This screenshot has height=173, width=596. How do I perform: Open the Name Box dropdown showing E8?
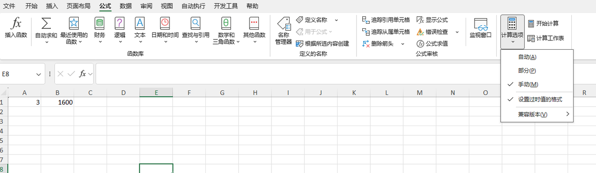pyautogui.click(x=39, y=74)
